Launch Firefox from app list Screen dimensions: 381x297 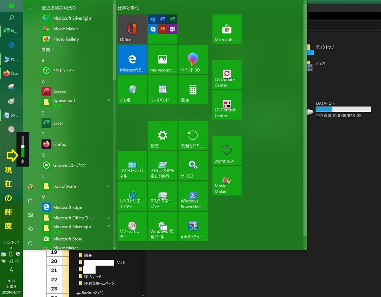(x=76, y=144)
